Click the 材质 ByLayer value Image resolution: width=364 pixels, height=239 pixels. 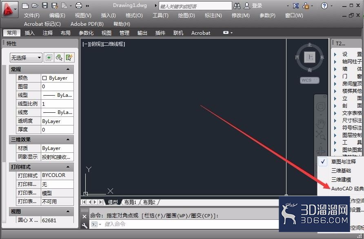[58, 148]
